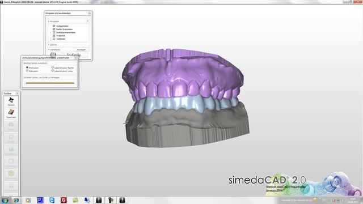The image size is (363, 204).
Task: Click the Anzeigen button
Action: tap(81, 50)
